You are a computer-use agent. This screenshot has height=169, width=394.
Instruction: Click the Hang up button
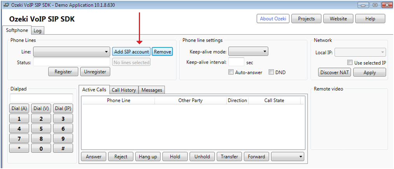click(x=148, y=157)
